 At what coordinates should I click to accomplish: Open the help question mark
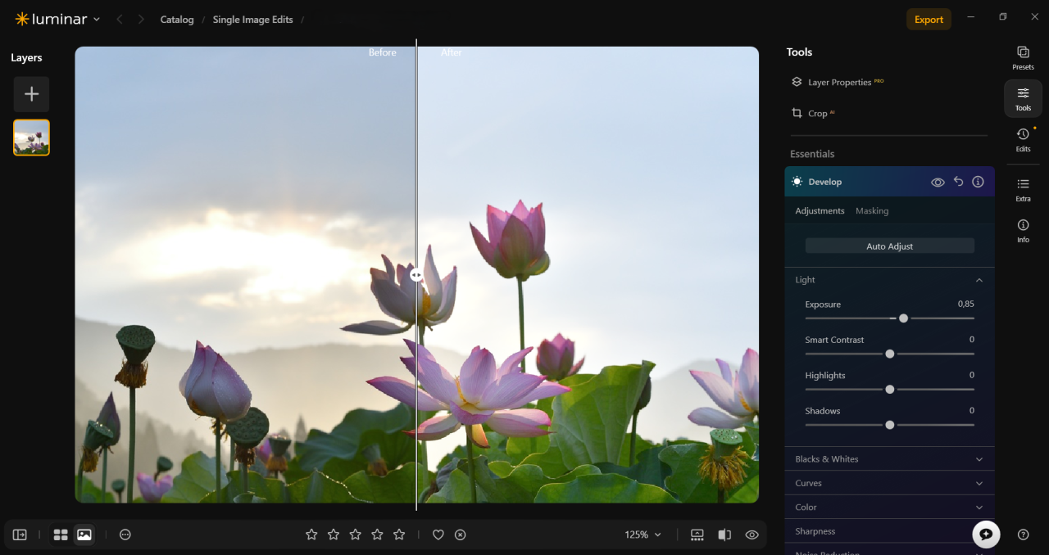point(1023,535)
